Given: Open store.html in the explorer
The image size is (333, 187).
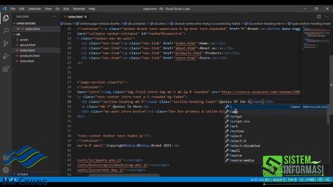Looking at the screenshot, I should 27,61.
